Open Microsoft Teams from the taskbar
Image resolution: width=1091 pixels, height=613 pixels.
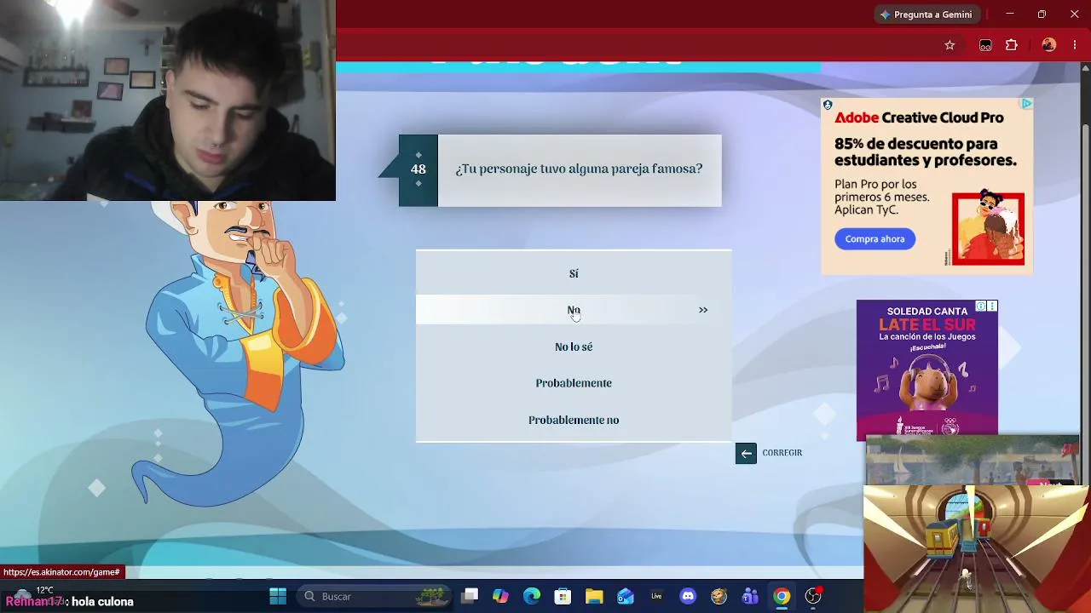point(750,596)
